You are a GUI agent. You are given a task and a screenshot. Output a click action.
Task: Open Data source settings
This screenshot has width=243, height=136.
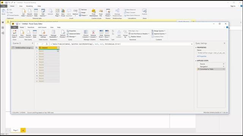pyautogui.click(x=43, y=34)
